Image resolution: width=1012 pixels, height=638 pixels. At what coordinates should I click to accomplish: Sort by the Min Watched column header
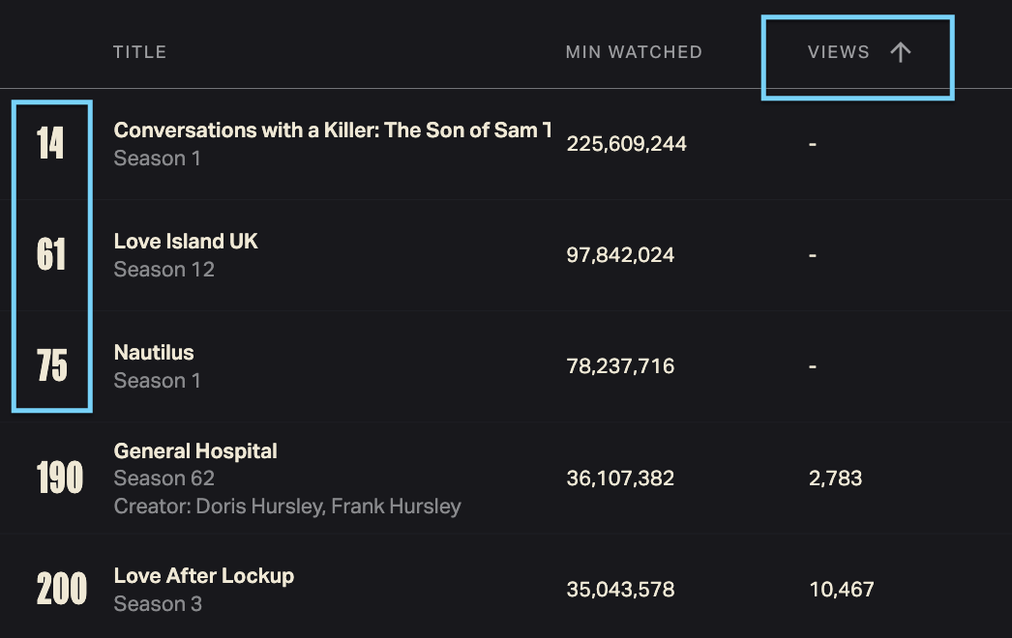(634, 52)
